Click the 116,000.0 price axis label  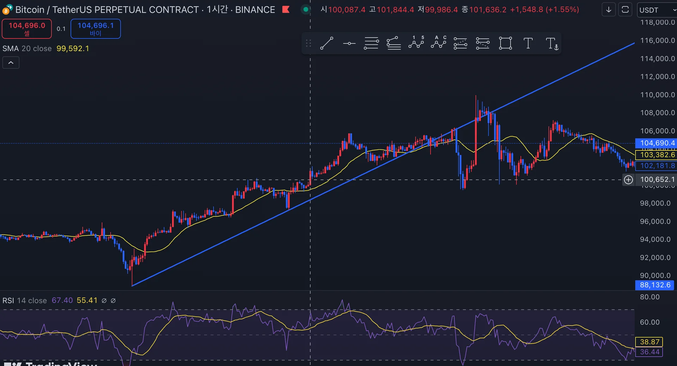point(658,41)
